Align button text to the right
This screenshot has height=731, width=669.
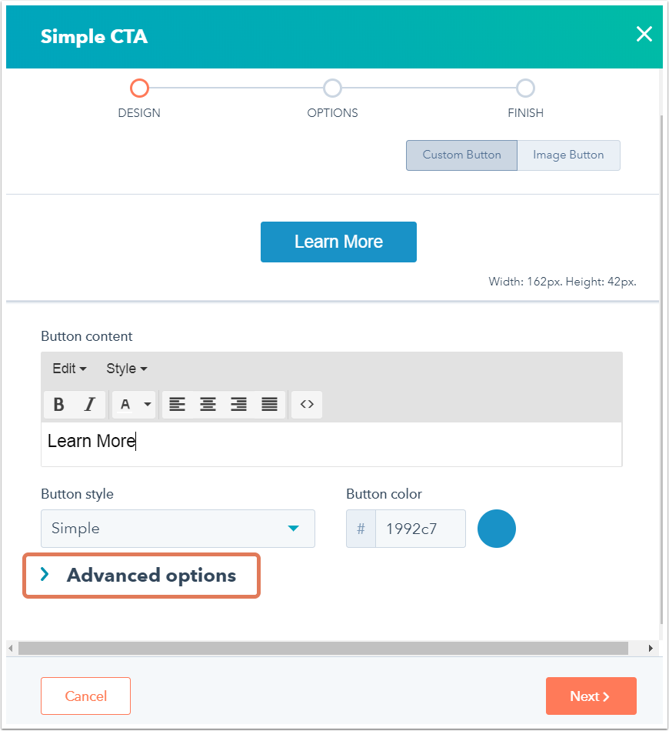click(x=238, y=405)
